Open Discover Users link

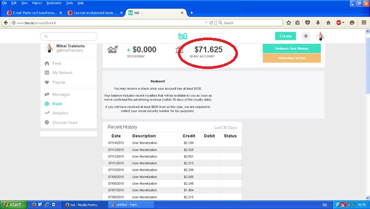(x=65, y=123)
